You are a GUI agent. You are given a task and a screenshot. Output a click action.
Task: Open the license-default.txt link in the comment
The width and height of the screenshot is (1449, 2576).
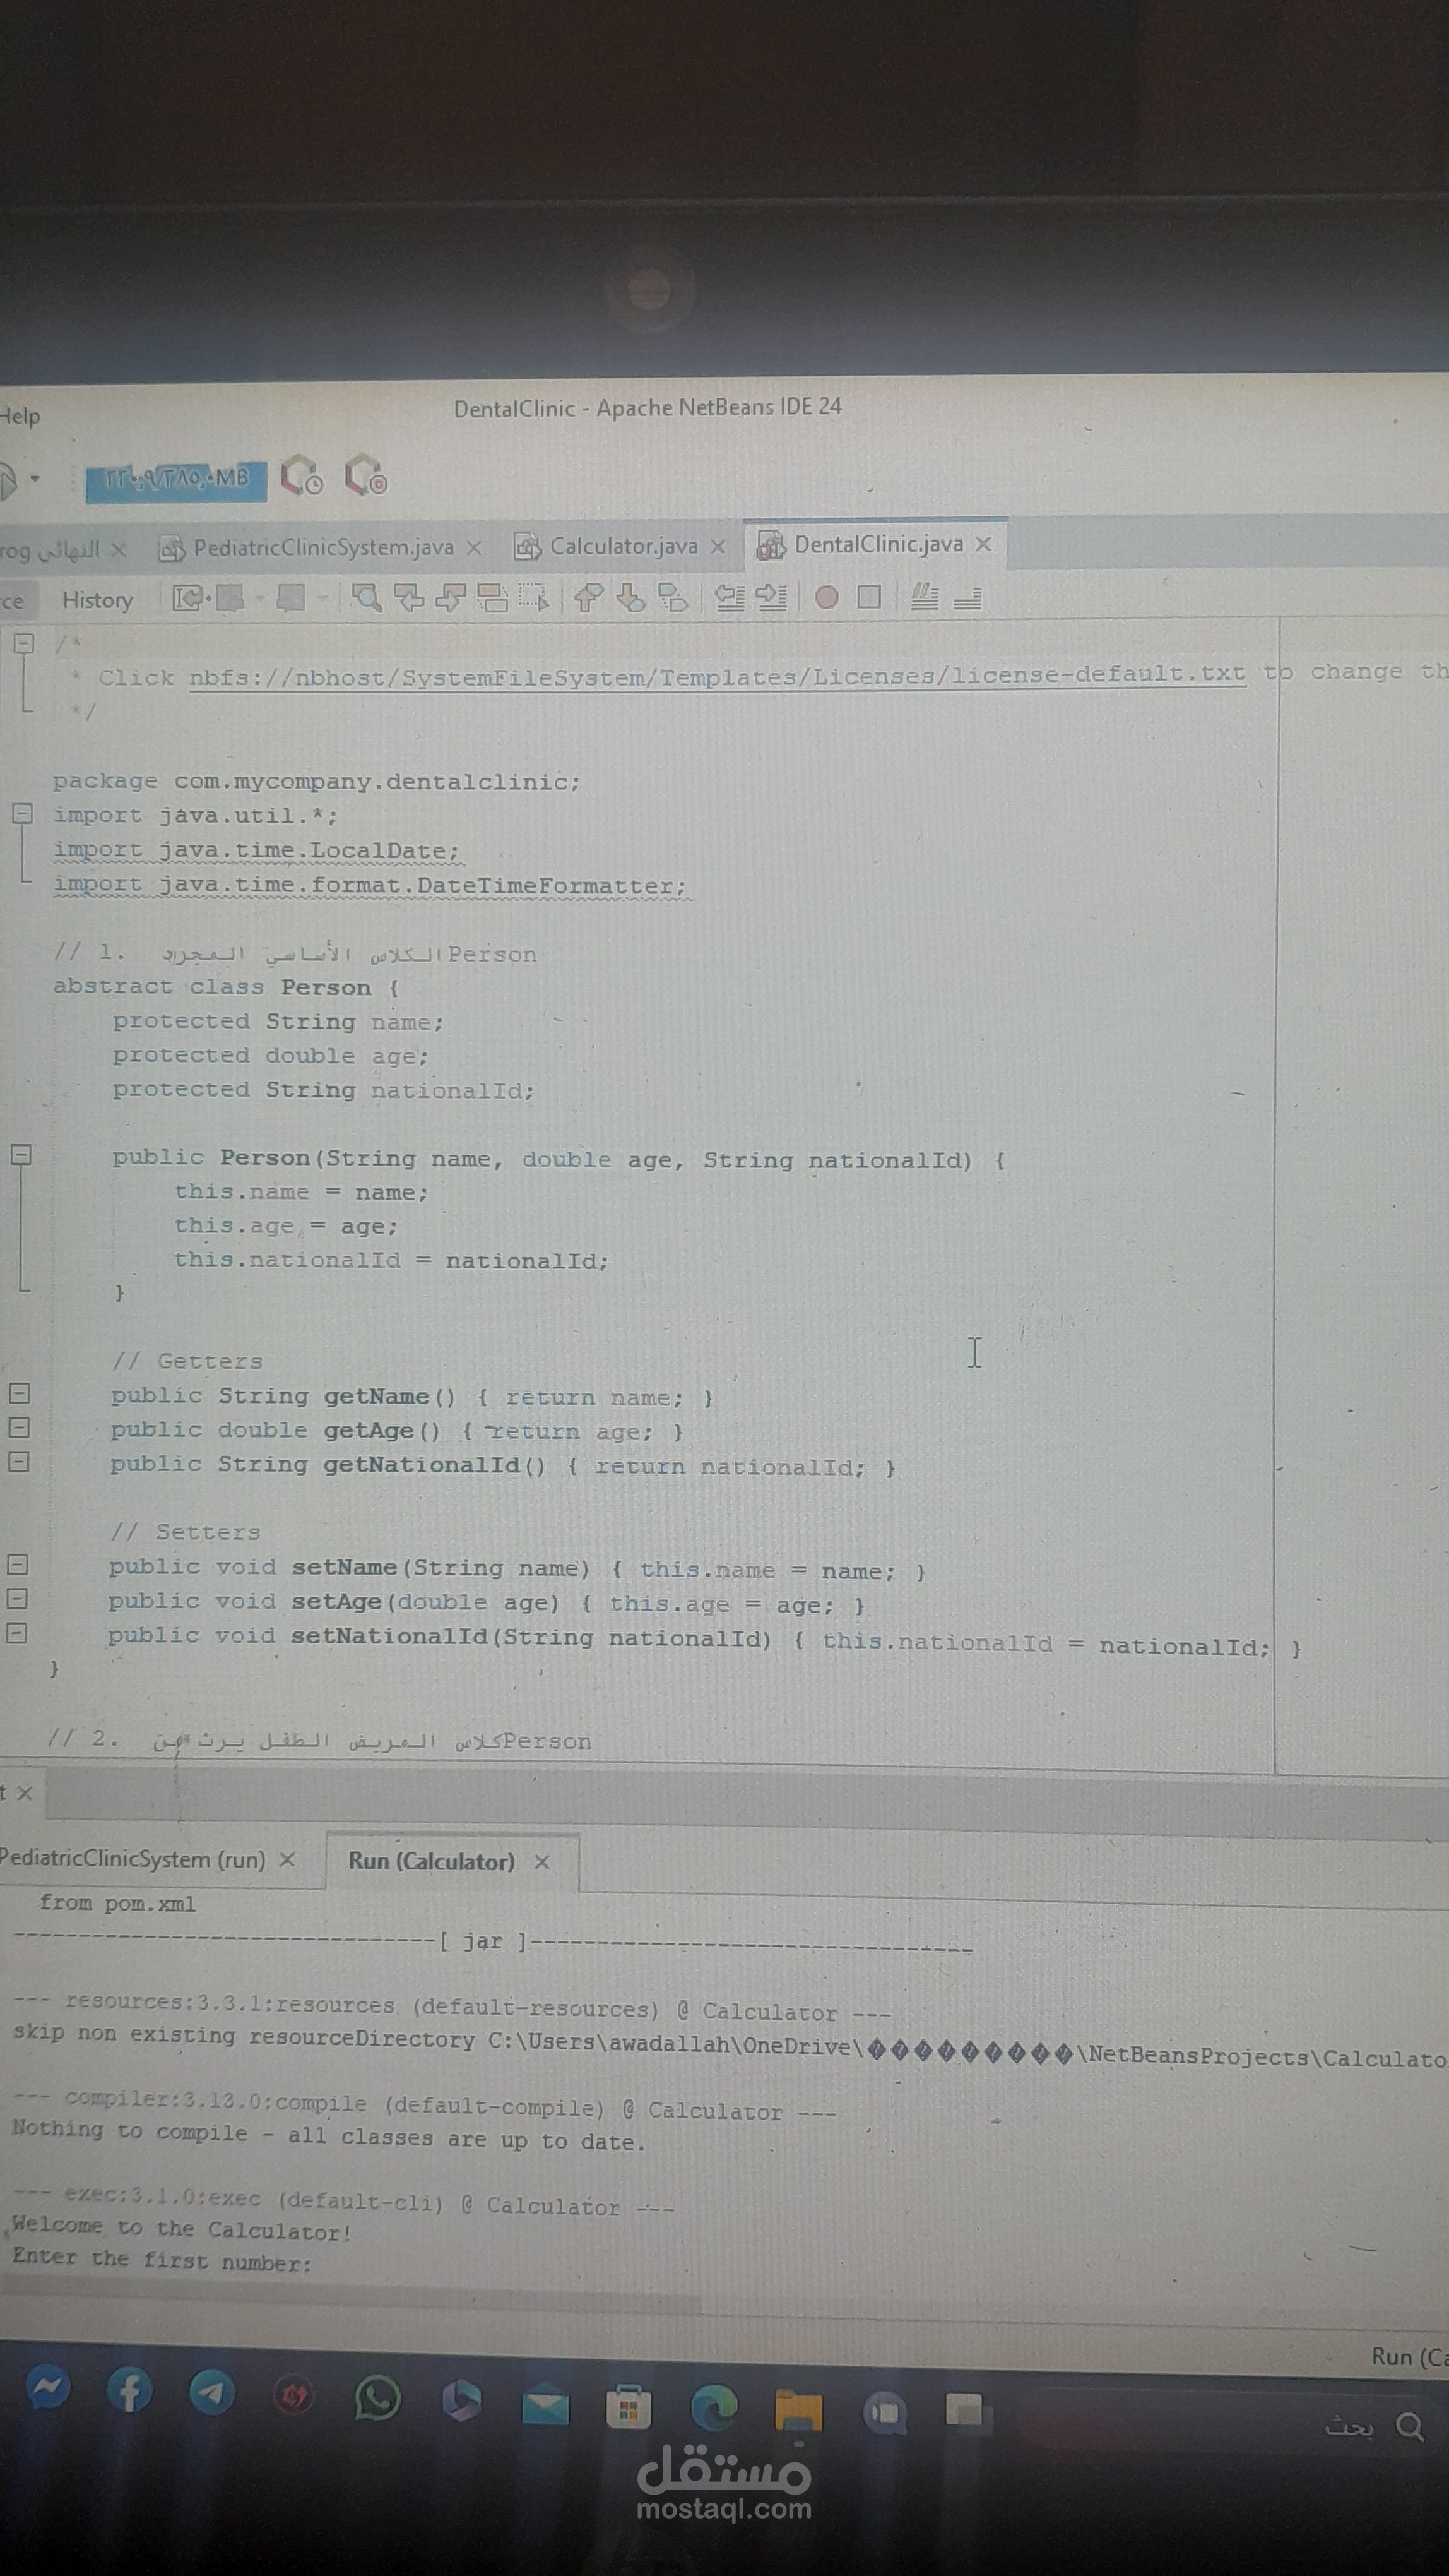click(x=718, y=676)
